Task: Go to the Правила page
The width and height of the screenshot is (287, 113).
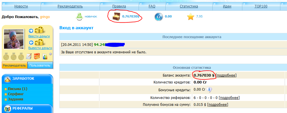Action: [119, 6]
